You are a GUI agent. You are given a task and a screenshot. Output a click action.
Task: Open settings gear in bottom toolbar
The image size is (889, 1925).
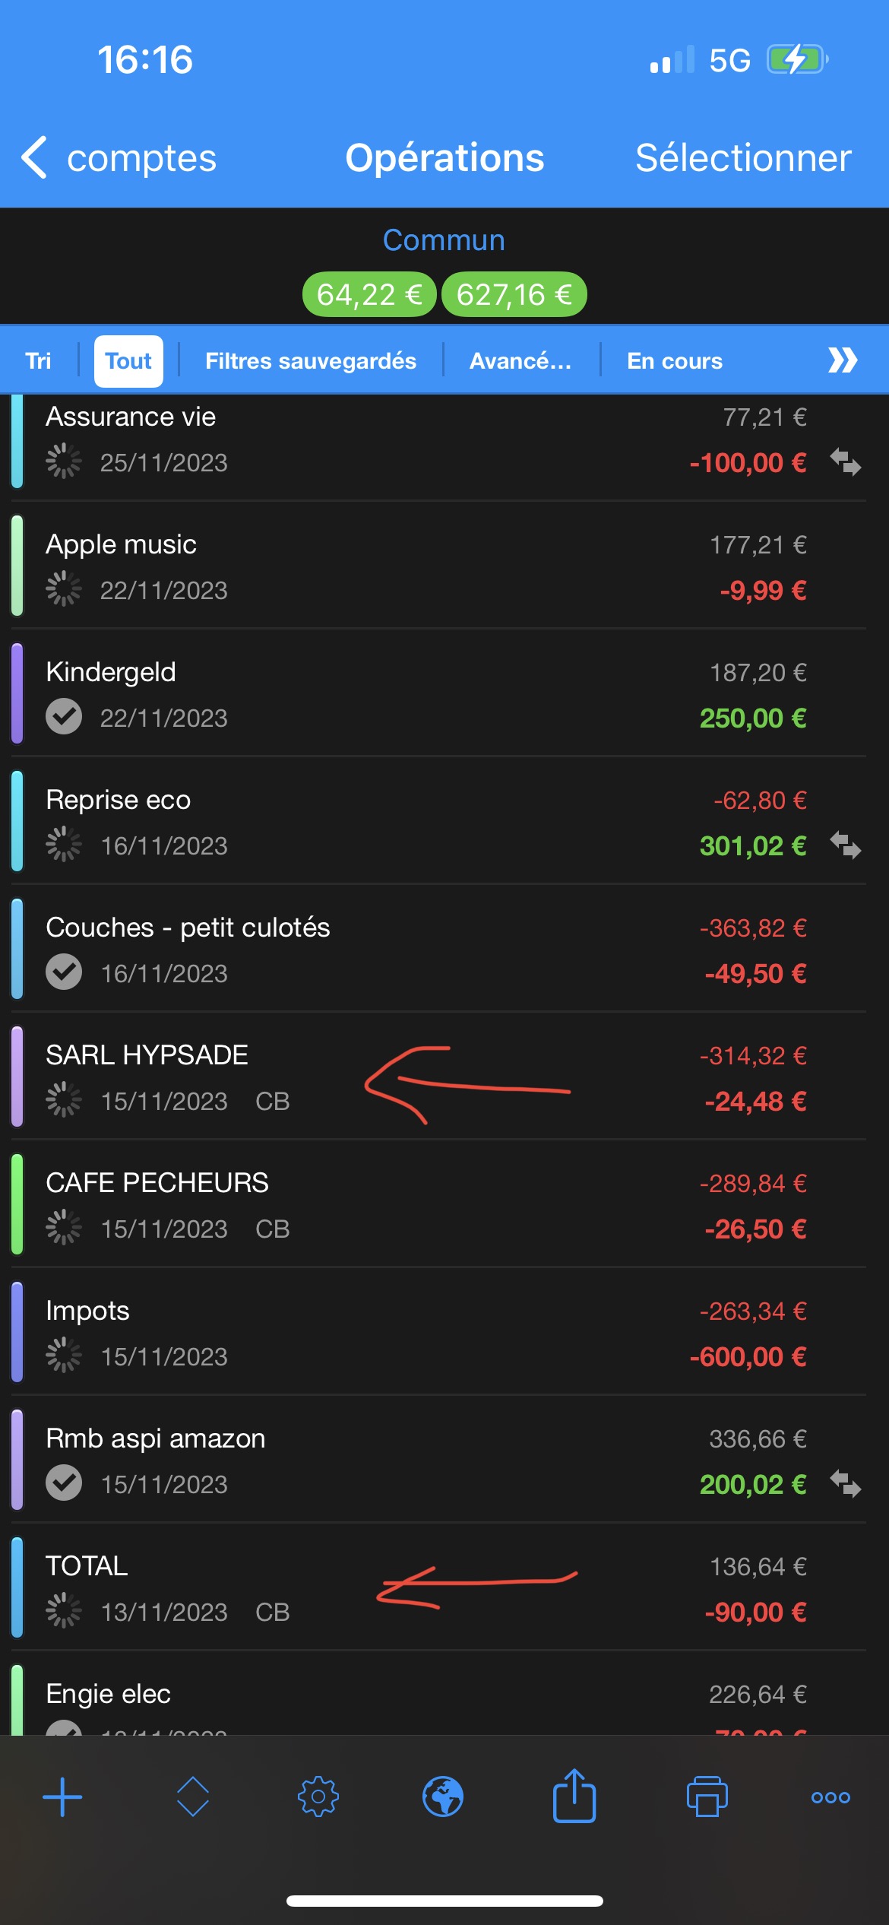318,1797
